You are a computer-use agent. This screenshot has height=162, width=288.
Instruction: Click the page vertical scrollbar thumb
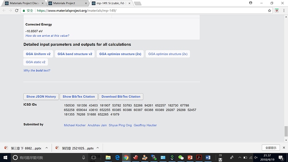point(286,132)
